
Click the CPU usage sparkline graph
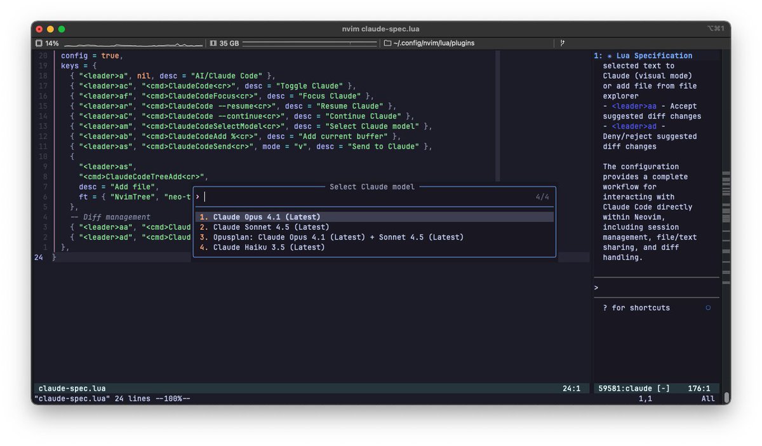click(133, 44)
